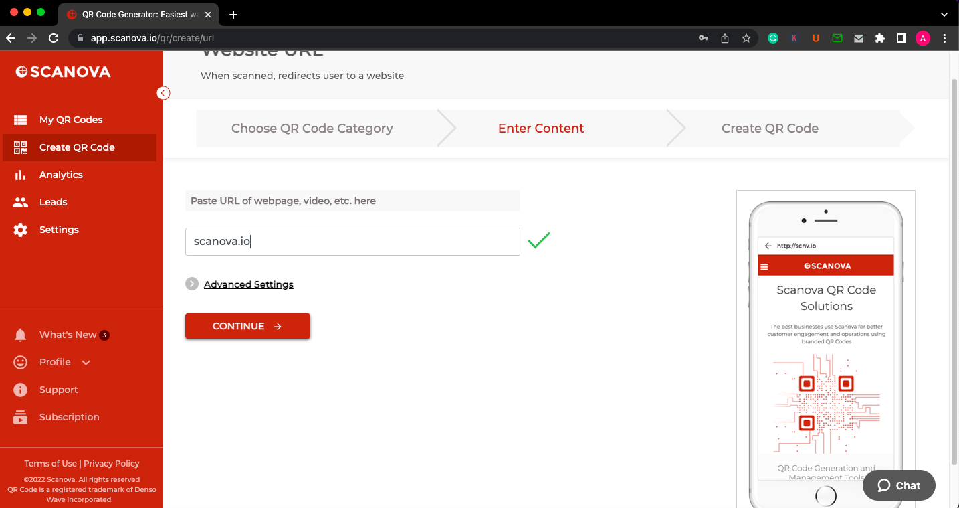Select Create QR Code in sidebar
The image size is (959, 508).
77,147
